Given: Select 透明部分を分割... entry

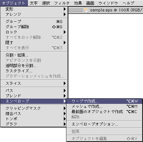Looking at the screenshot, I should [34, 66].
